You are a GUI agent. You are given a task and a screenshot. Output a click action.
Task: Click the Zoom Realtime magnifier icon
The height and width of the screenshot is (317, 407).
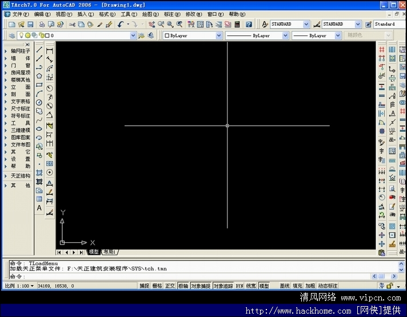pos(161,25)
